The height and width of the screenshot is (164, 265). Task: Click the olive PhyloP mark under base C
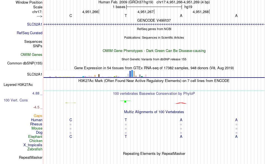[71, 103]
